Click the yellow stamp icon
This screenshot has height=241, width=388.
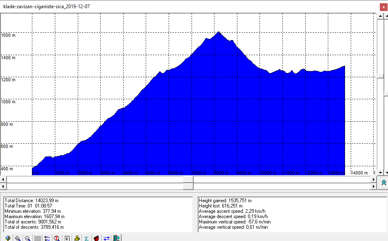click(77, 238)
